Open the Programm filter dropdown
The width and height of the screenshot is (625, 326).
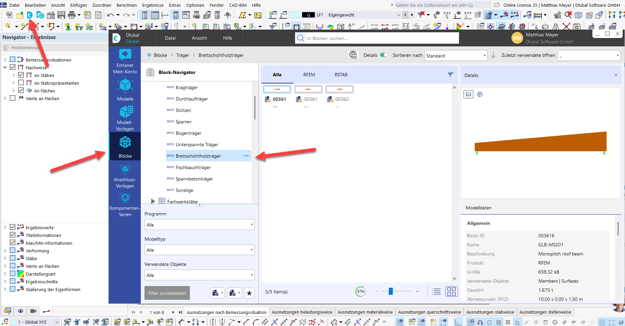click(x=199, y=225)
